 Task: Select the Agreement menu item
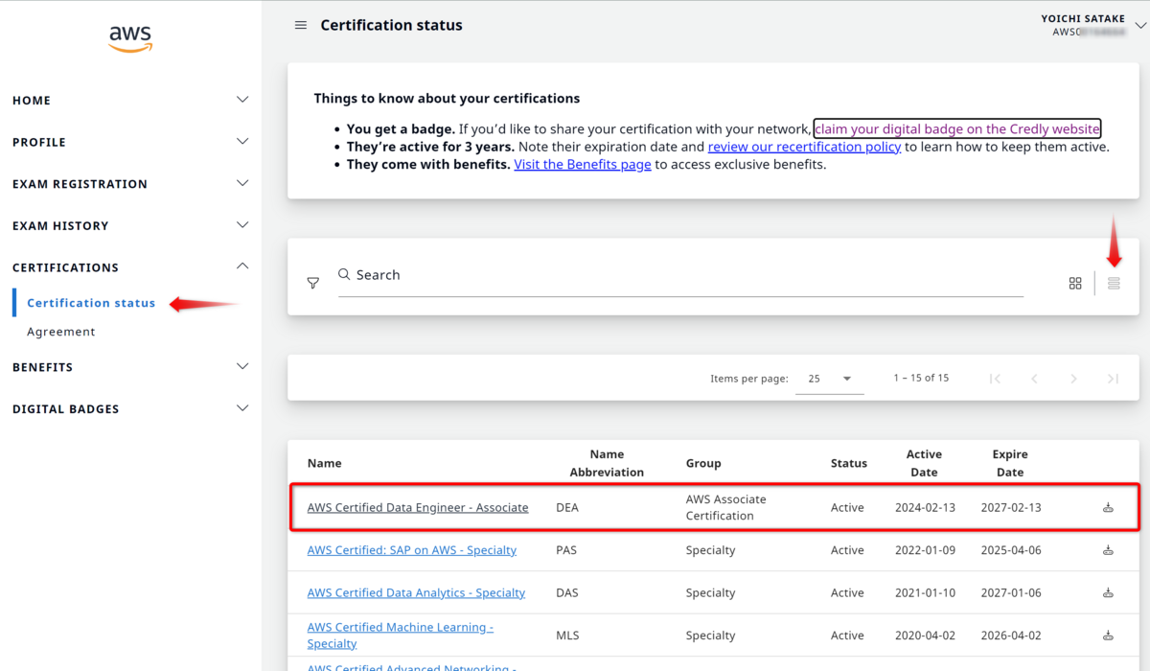click(61, 331)
